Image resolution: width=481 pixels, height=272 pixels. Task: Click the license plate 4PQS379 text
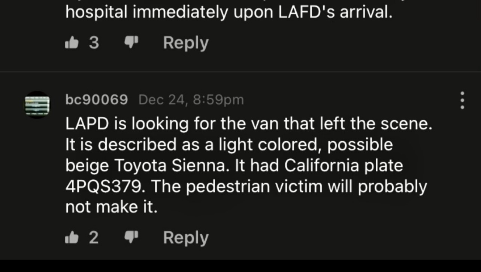click(104, 187)
